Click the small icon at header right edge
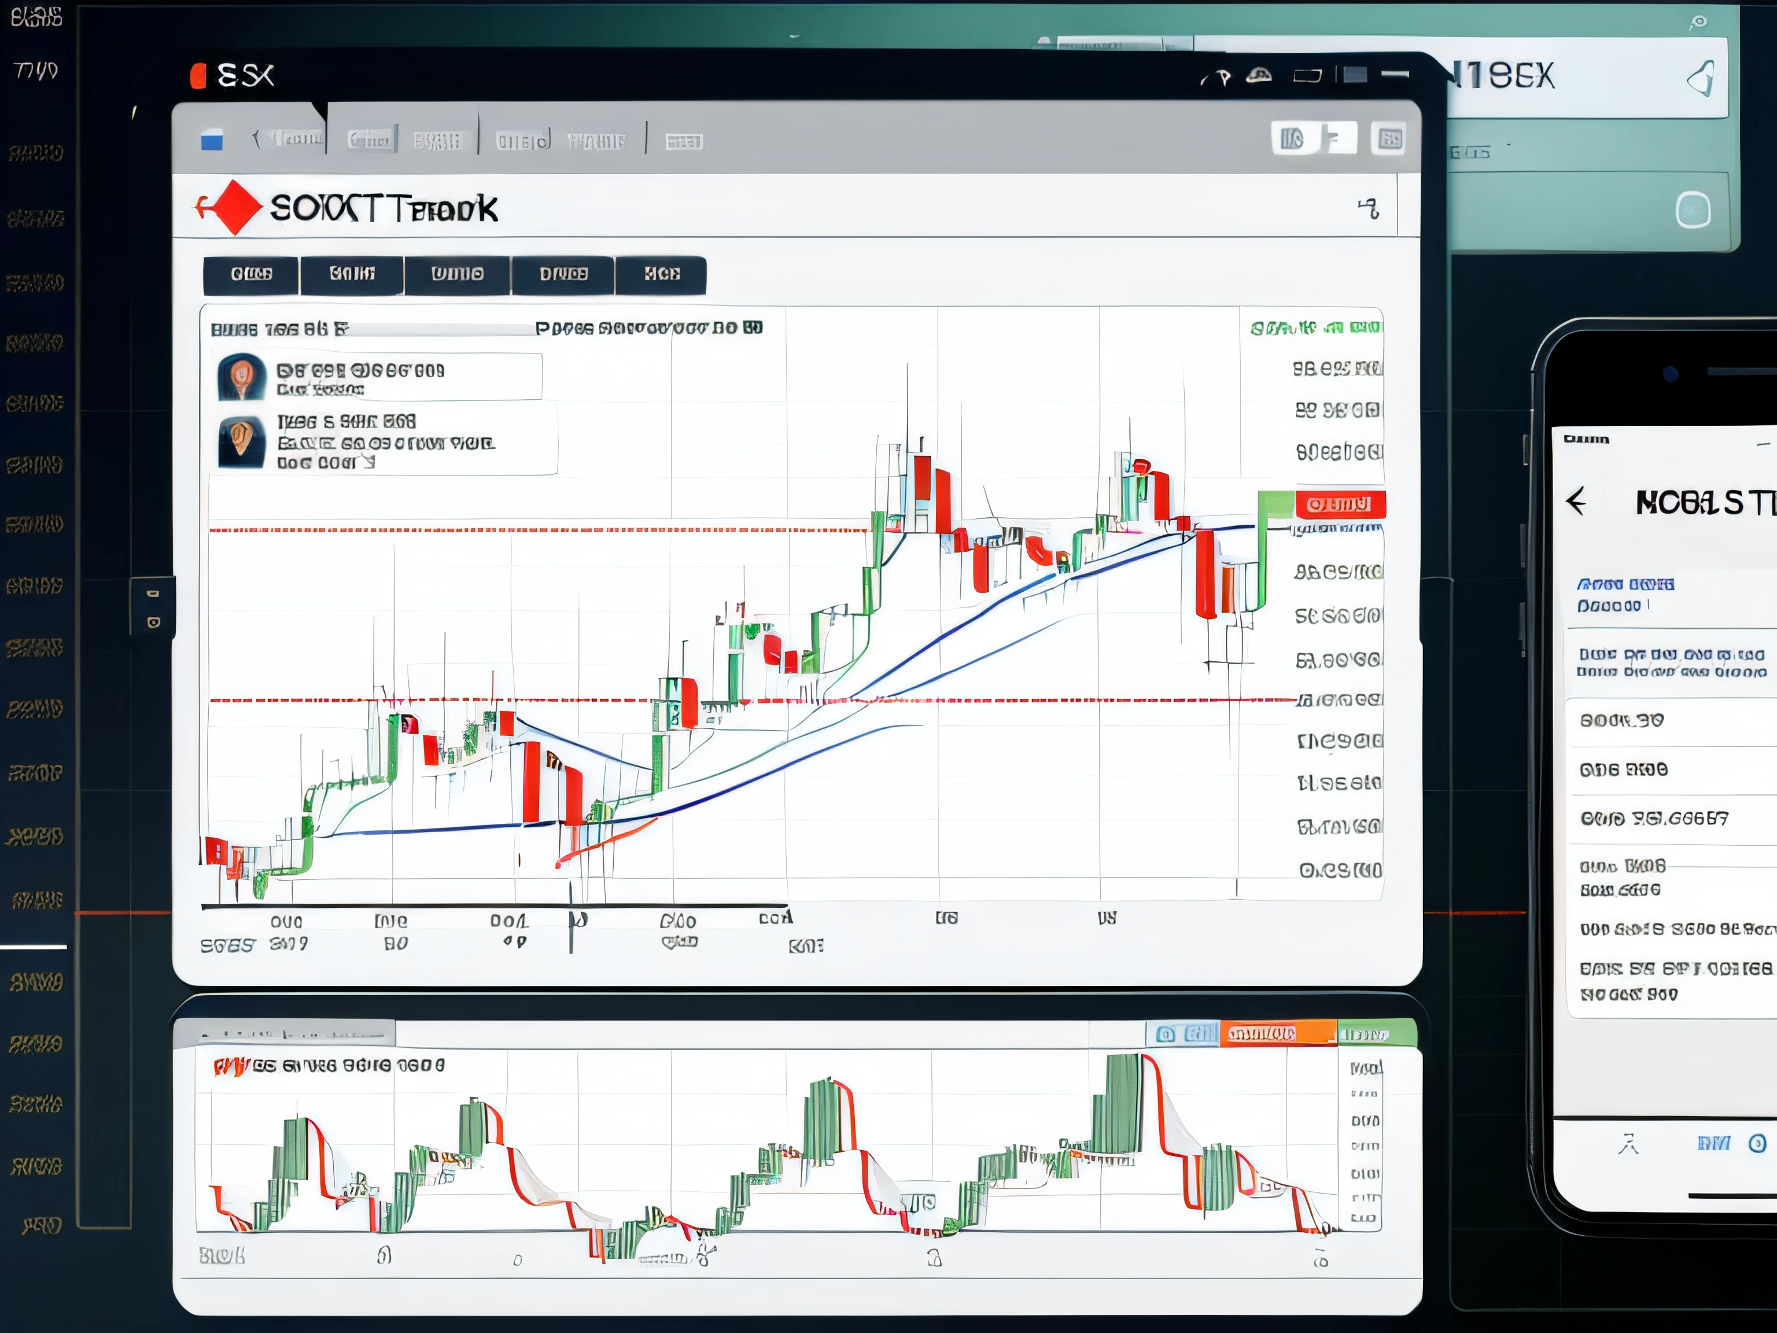 [x=1369, y=209]
